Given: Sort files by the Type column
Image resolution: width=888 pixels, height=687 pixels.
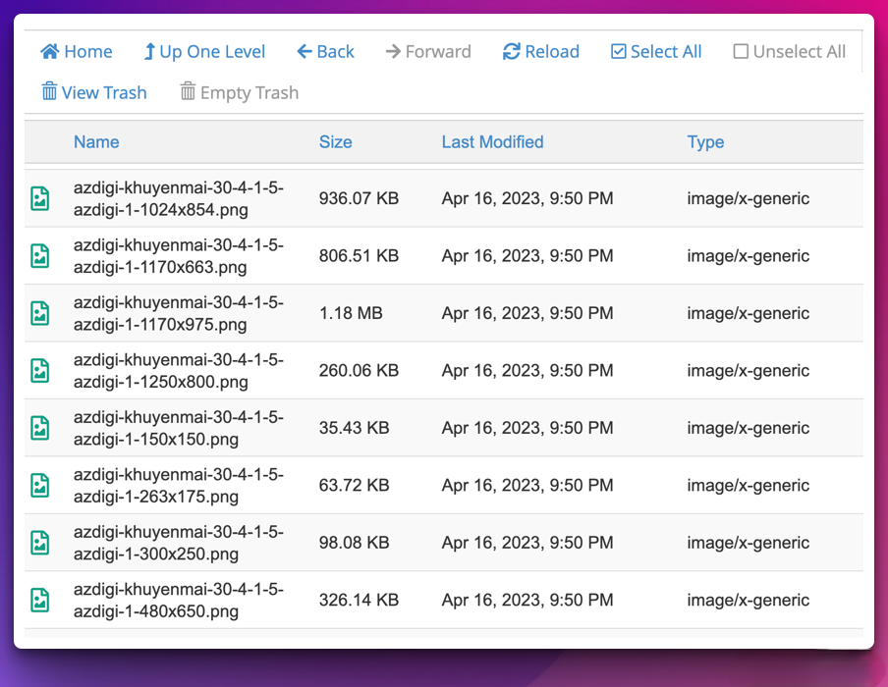Looking at the screenshot, I should coord(705,141).
